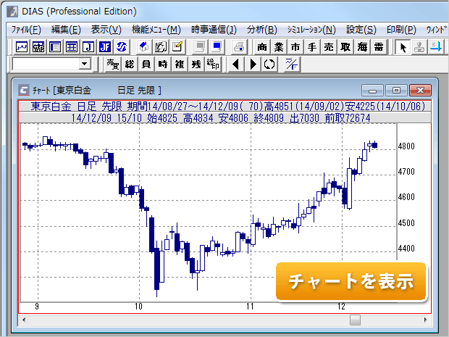Click the chart scrollbar left arrow
This screenshot has width=449, height=337.
click(25, 320)
